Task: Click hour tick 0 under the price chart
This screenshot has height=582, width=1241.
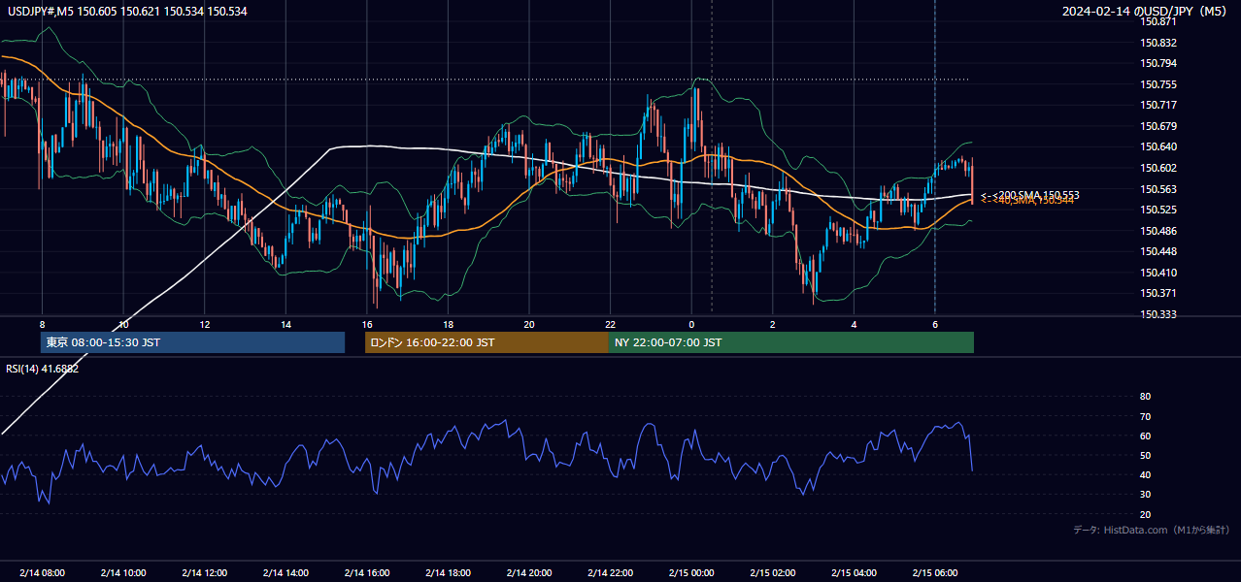Action: pyautogui.click(x=691, y=324)
